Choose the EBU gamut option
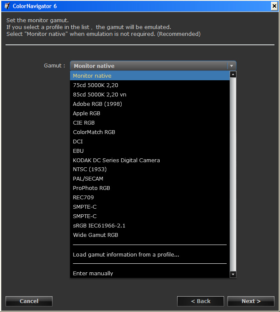280x312 pixels. tap(78, 151)
